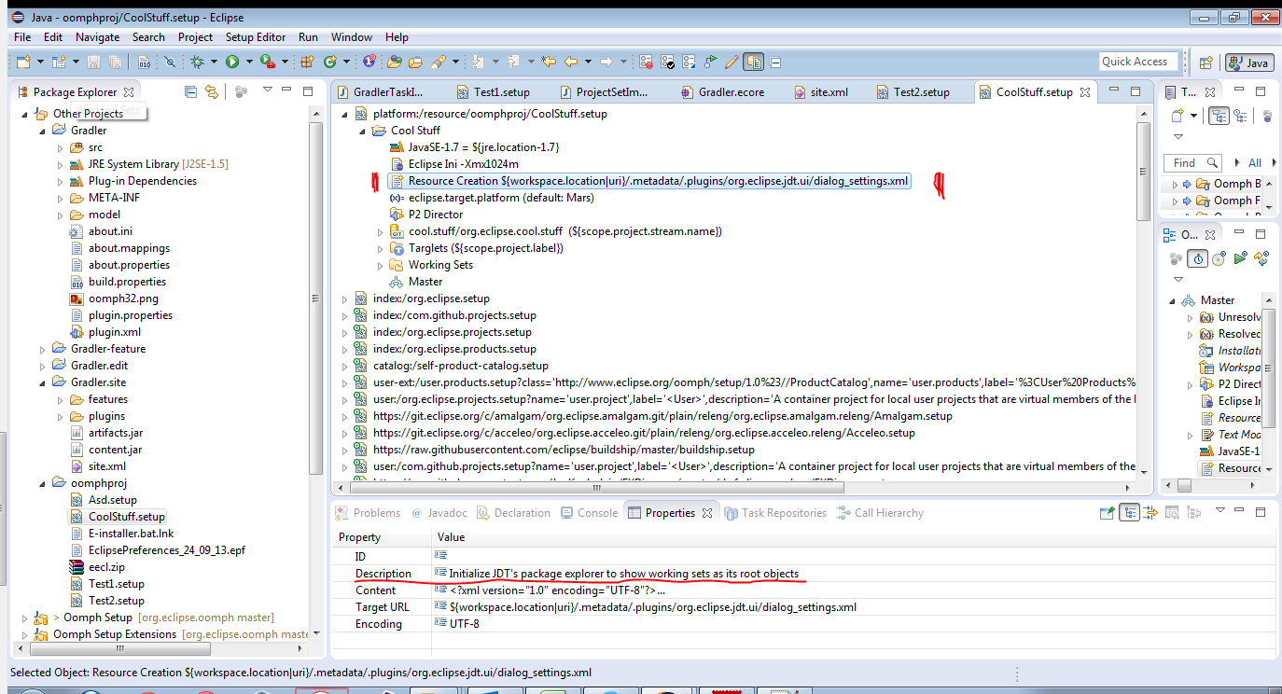Open the Navigate menu

tap(97, 37)
